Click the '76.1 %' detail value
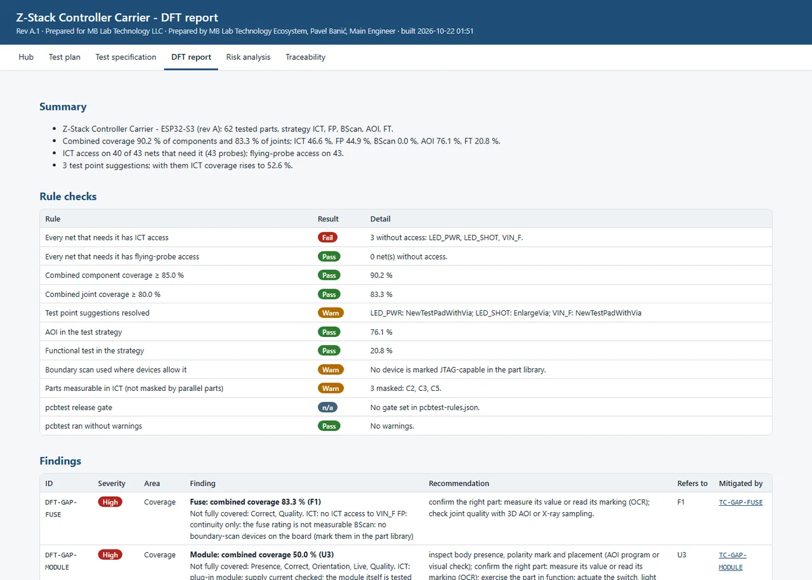Screen dimensions: 812x580 (x=381, y=332)
